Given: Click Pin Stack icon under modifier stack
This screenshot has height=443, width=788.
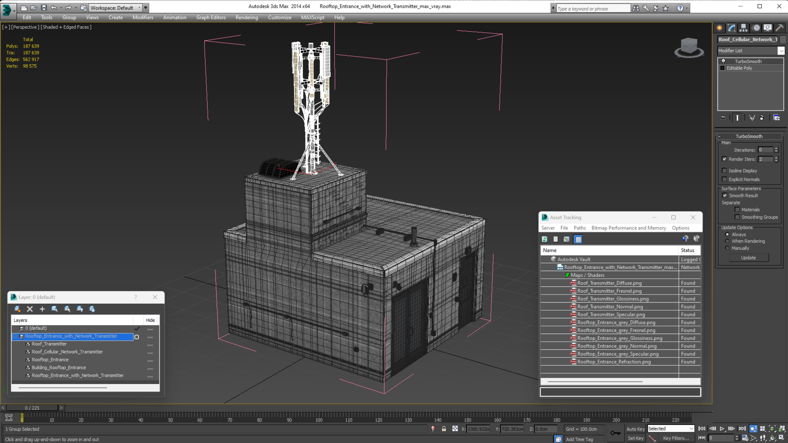Looking at the screenshot, I should 722,118.
